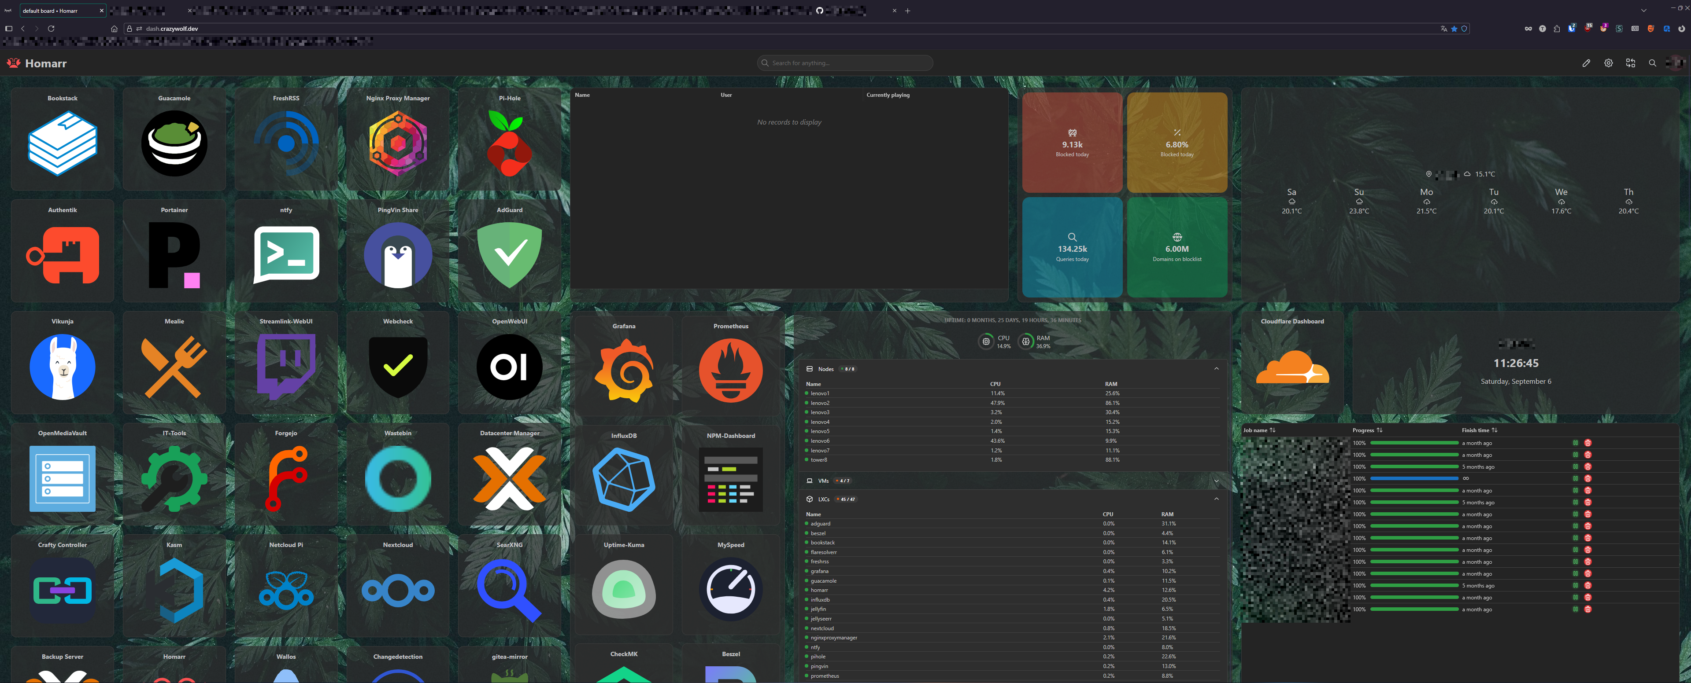The height and width of the screenshot is (683, 1691).
Task: Click the switch boards icon in header
Action: (x=1630, y=63)
